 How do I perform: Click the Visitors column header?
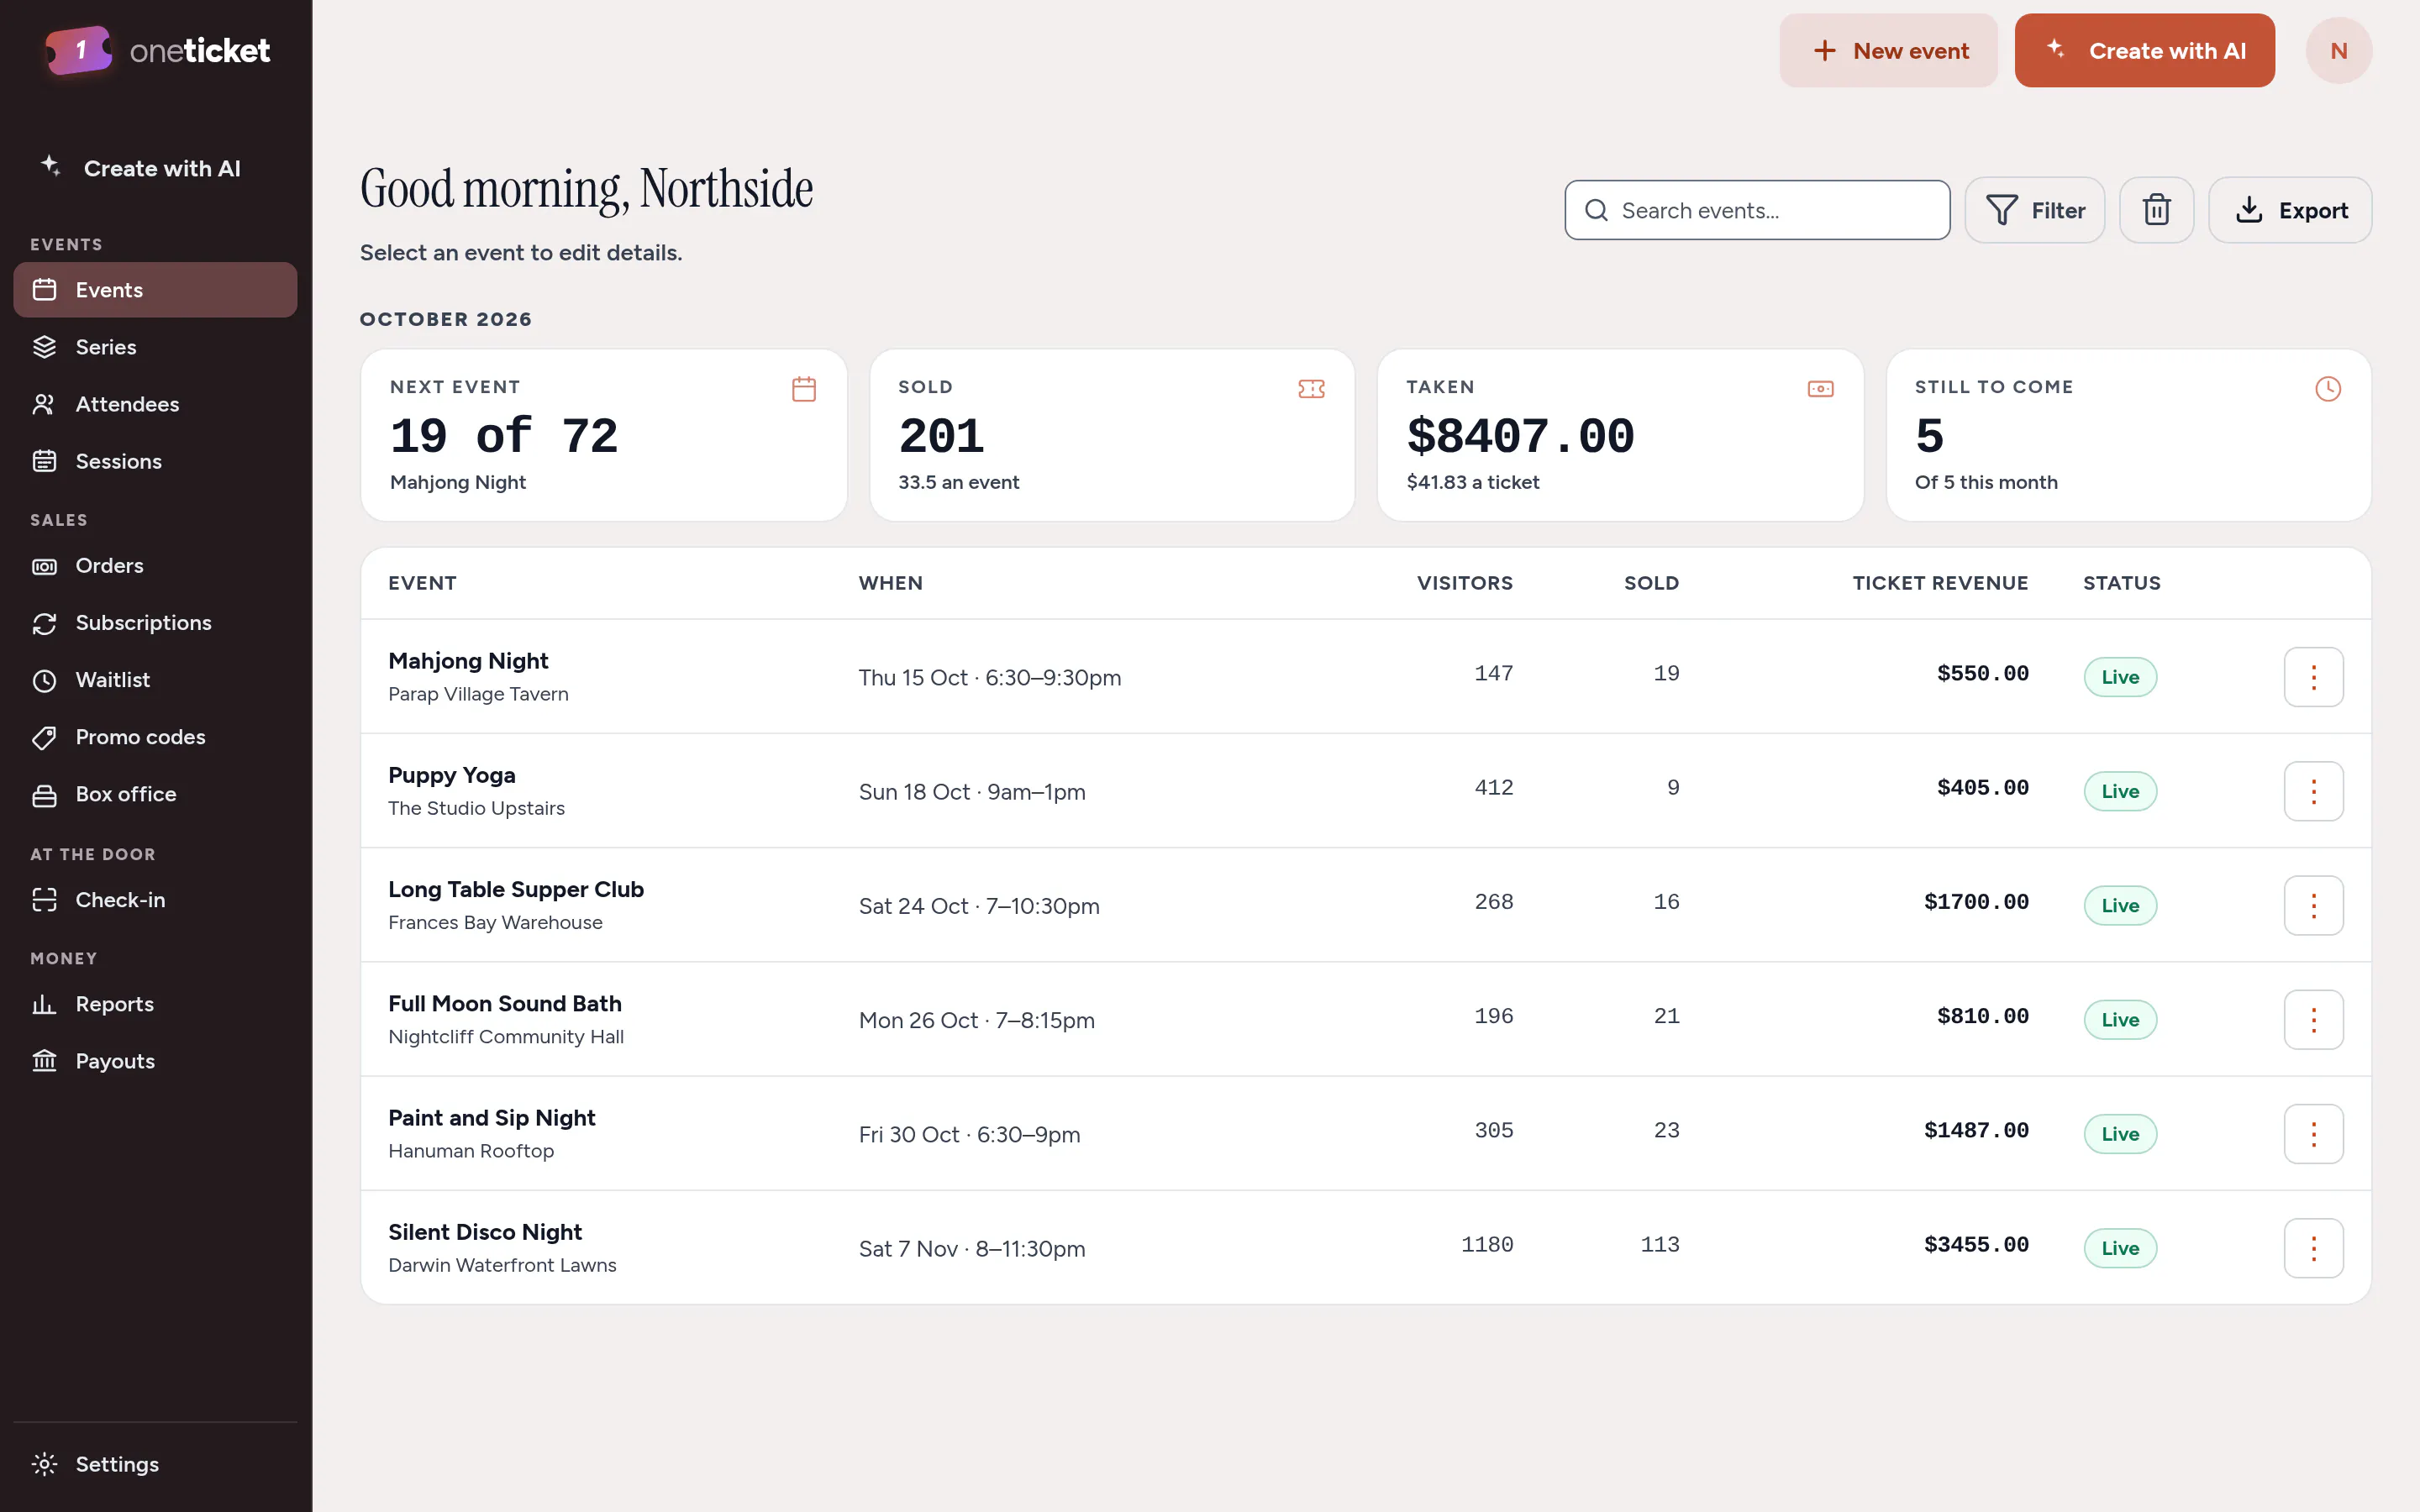(x=1464, y=583)
